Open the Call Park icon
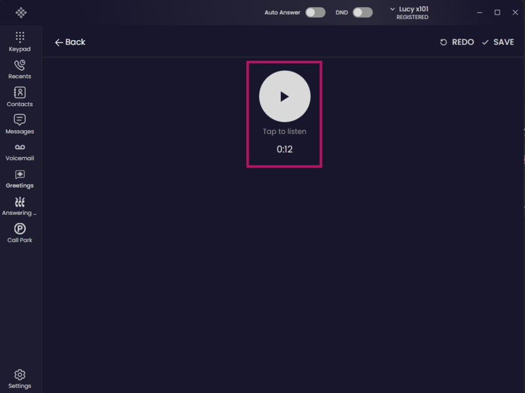 click(20, 229)
